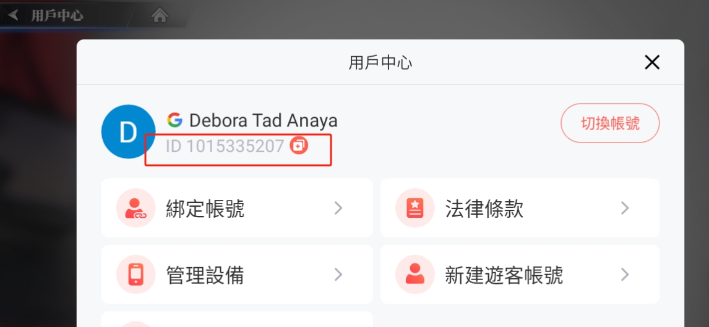Viewport: 709px width, 327px height.
Task: Click the 切換帳號 switch account button
Action: click(610, 123)
